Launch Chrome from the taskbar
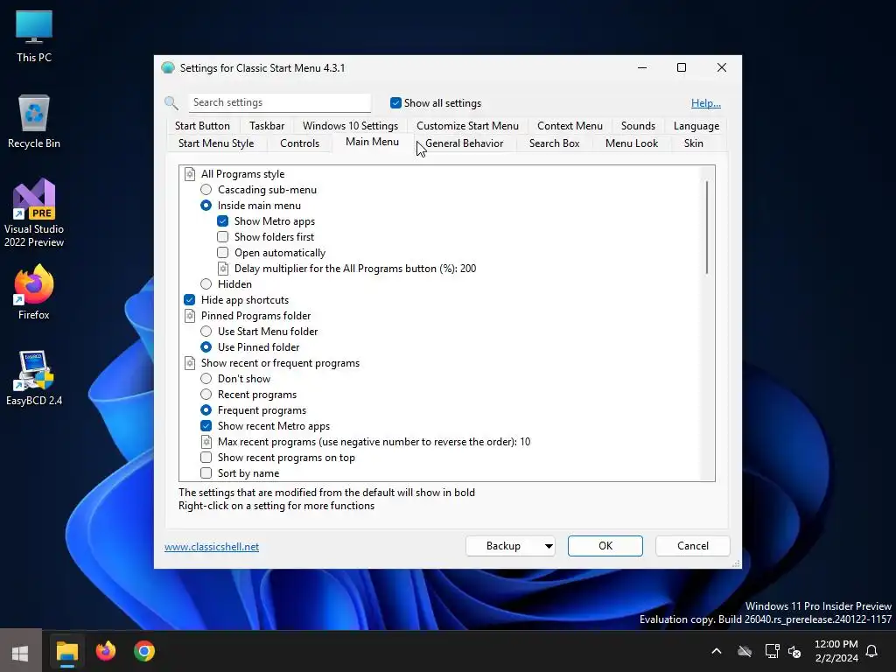This screenshot has height=672, width=896. (144, 651)
